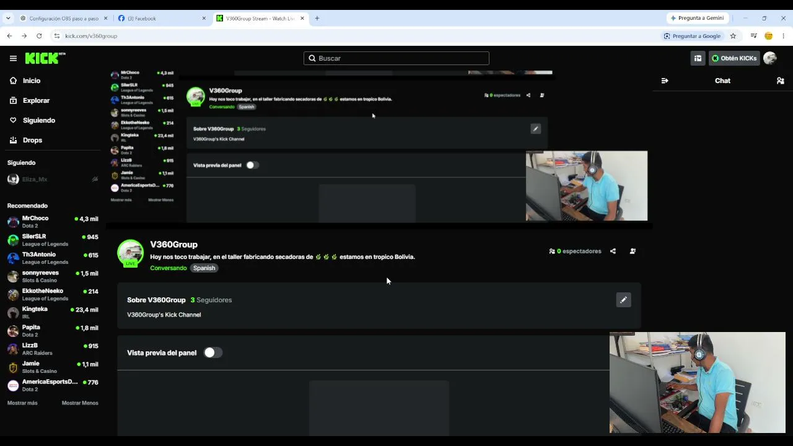Open Siguiendo in the sidebar

38,120
